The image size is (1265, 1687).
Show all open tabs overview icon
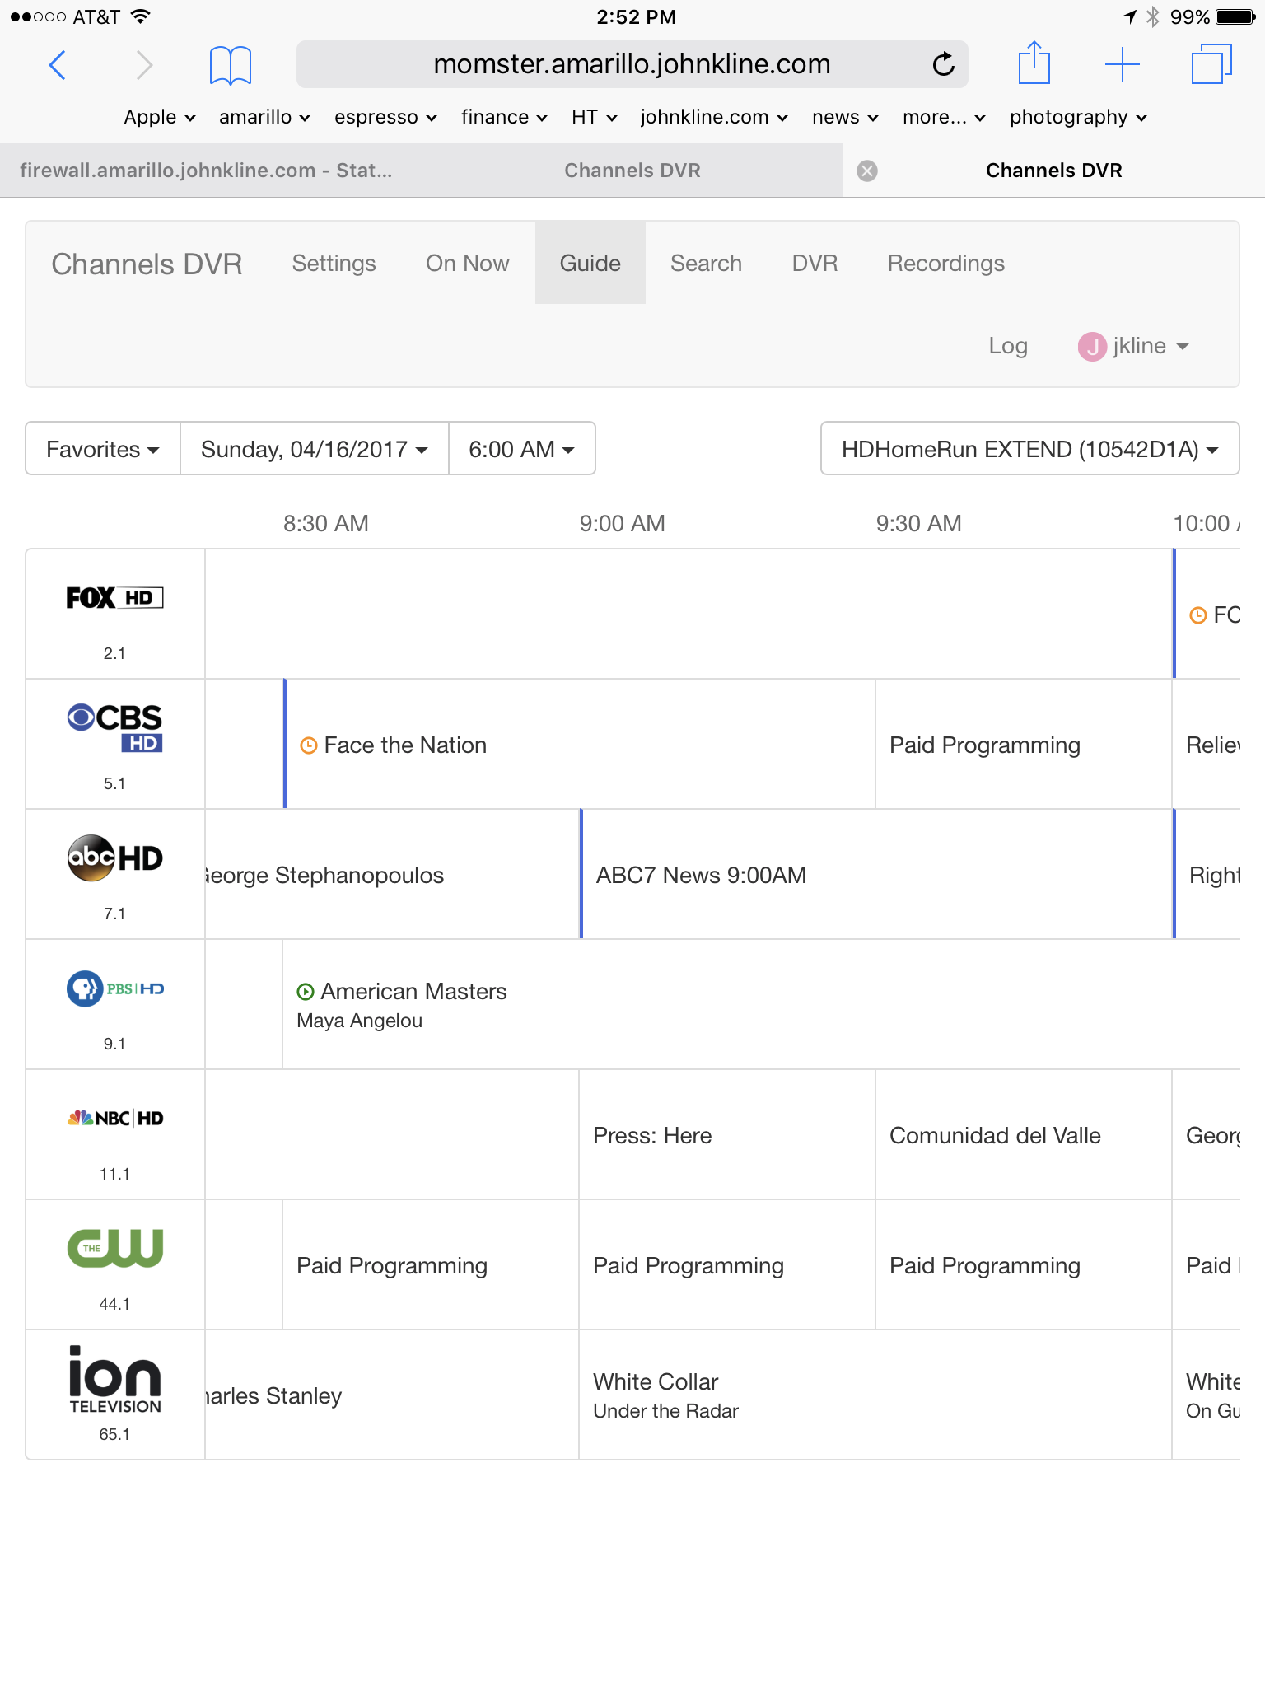pyautogui.click(x=1211, y=64)
